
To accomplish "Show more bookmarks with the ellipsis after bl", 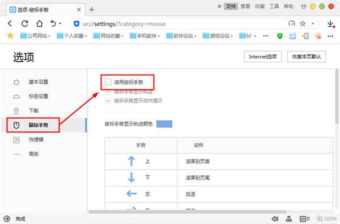I will point(265,36).
